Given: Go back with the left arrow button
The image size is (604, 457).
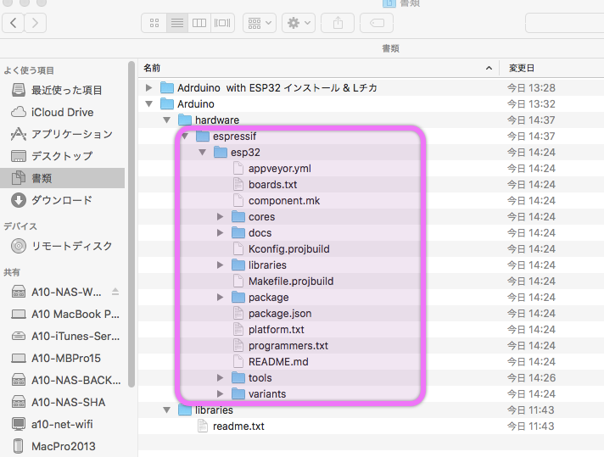Looking at the screenshot, I should [14, 23].
